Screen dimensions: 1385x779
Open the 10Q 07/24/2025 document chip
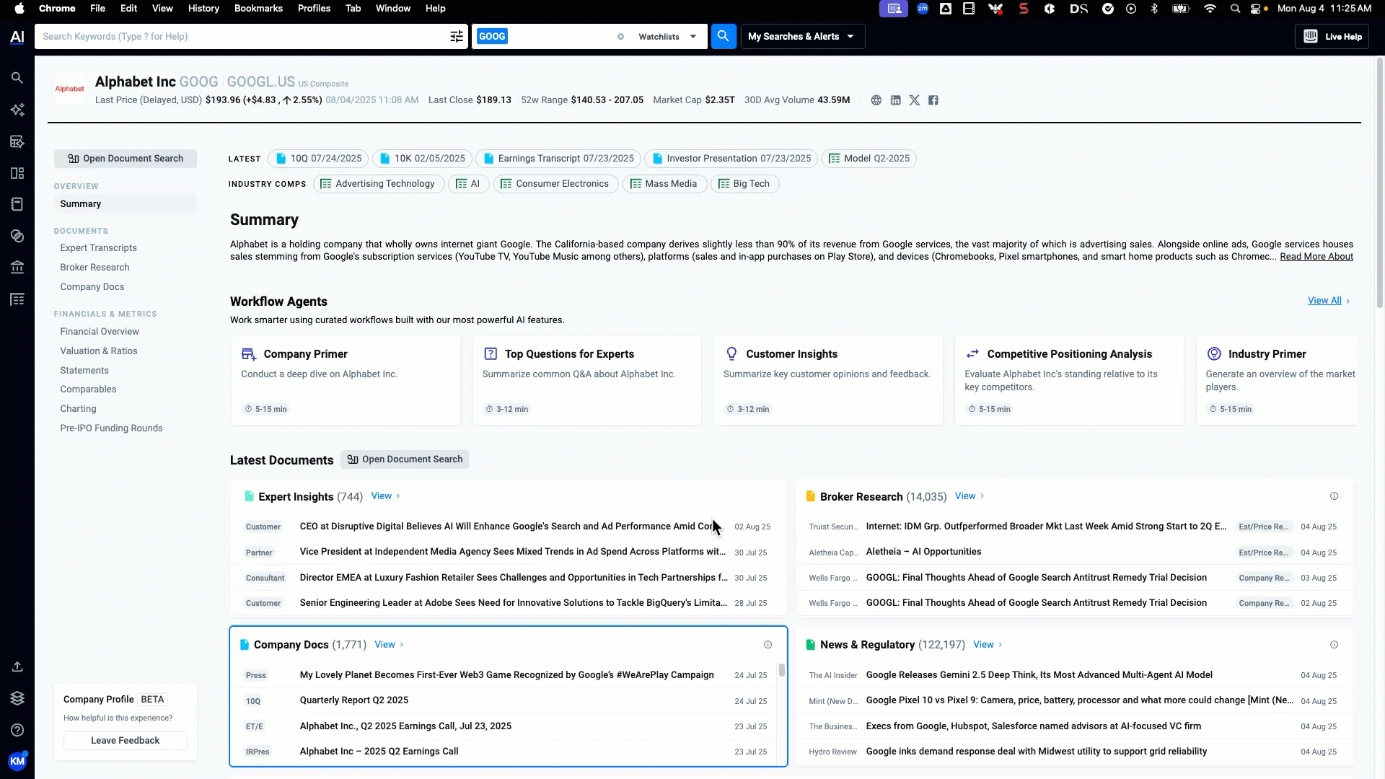[318, 159]
